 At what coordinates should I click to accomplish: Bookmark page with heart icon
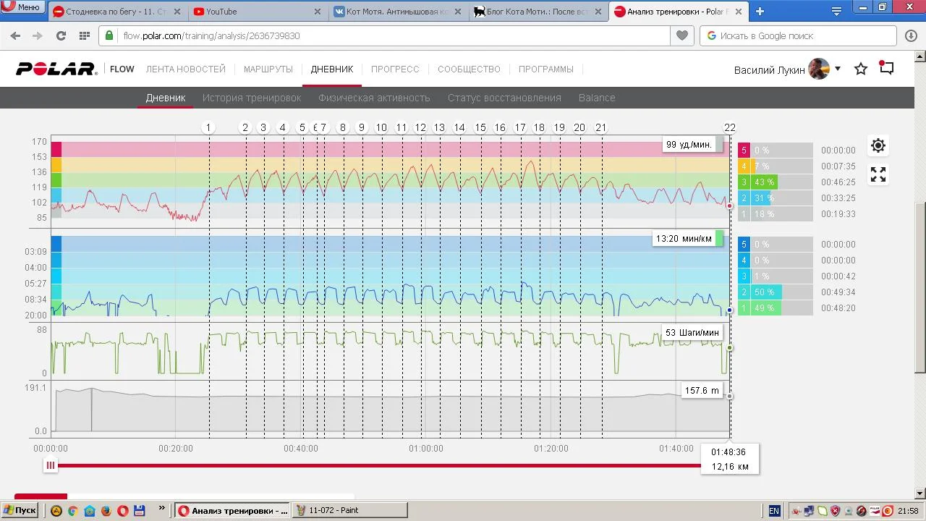point(681,35)
